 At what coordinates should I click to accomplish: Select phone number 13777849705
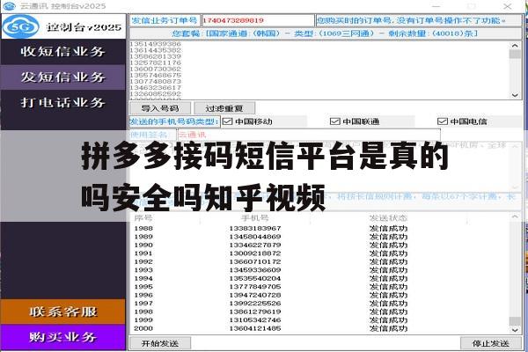click(255, 287)
